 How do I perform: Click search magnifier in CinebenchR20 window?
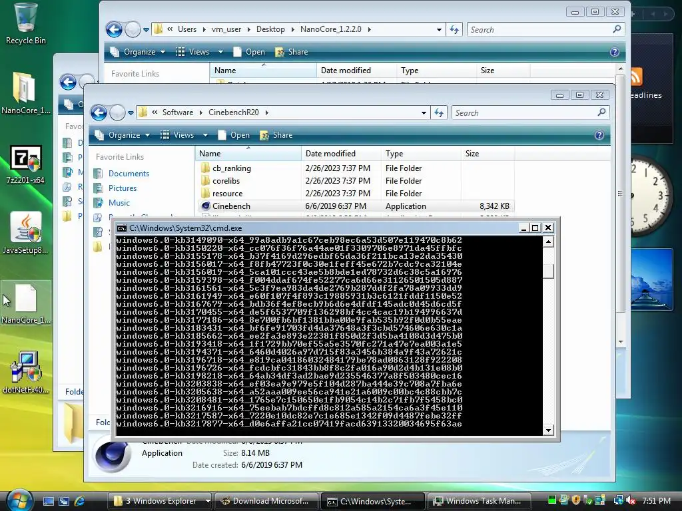pyautogui.click(x=601, y=112)
